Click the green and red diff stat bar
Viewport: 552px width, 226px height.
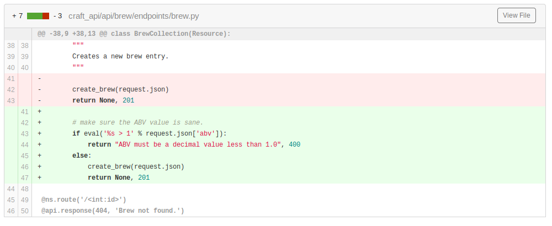pyautogui.click(x=38, y=16)
